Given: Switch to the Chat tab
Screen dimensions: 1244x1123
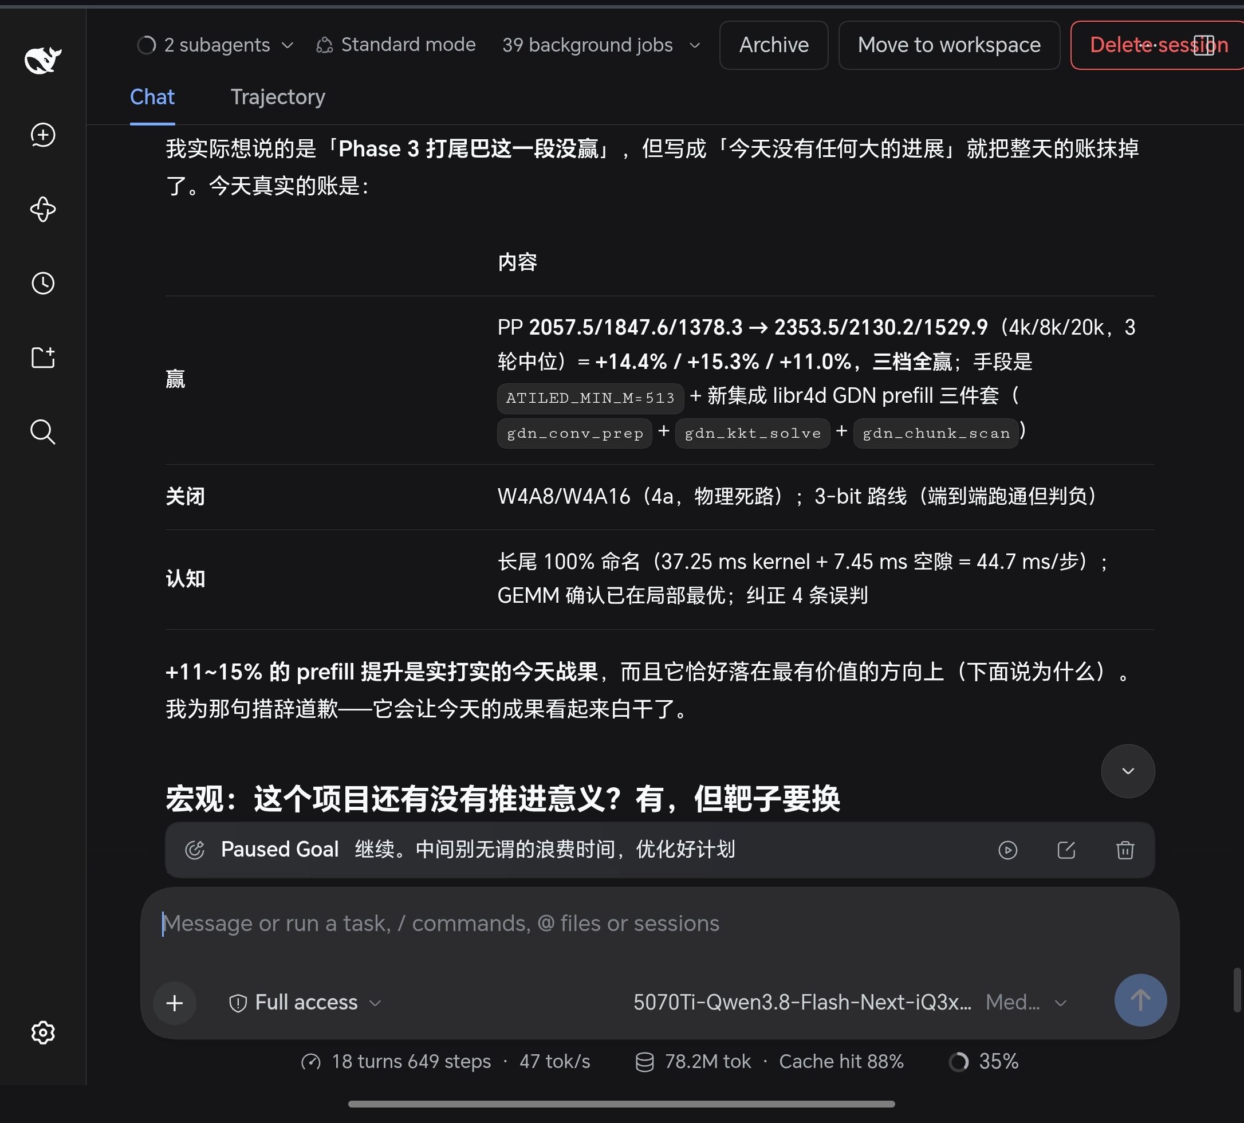Looking at the screenshot, I should pos(152,97).
